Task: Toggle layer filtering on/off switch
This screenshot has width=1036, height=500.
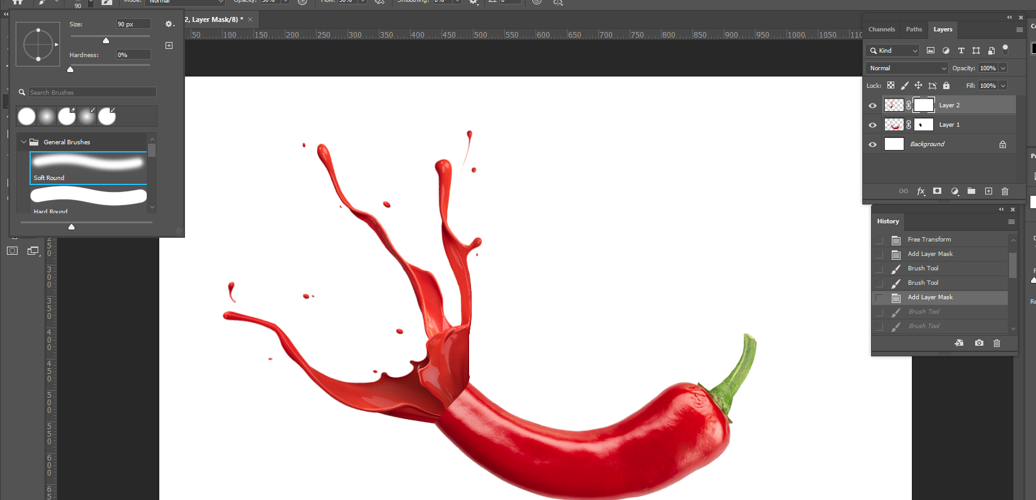Action: coord(1005,49)
